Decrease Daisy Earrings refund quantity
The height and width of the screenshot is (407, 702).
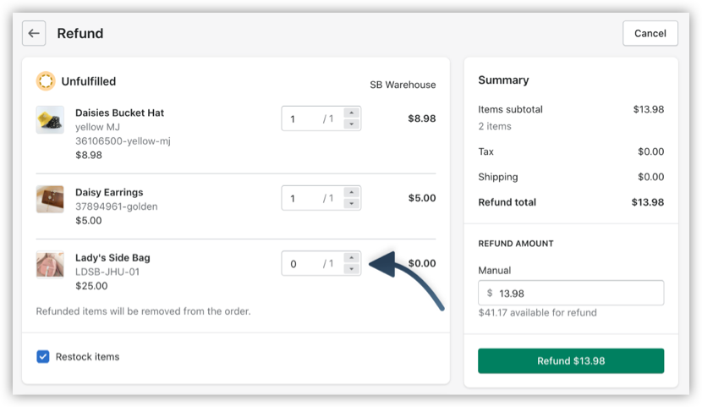click(x=352, y=204)
